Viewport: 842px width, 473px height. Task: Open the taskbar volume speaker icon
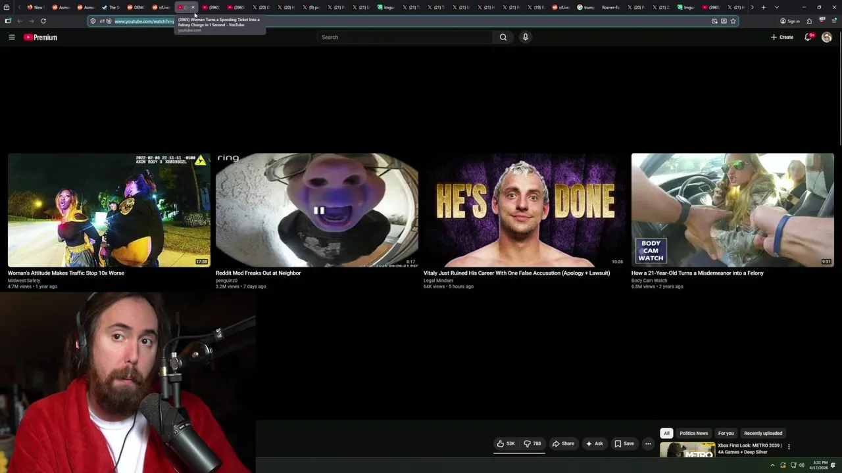click(801, 465)
